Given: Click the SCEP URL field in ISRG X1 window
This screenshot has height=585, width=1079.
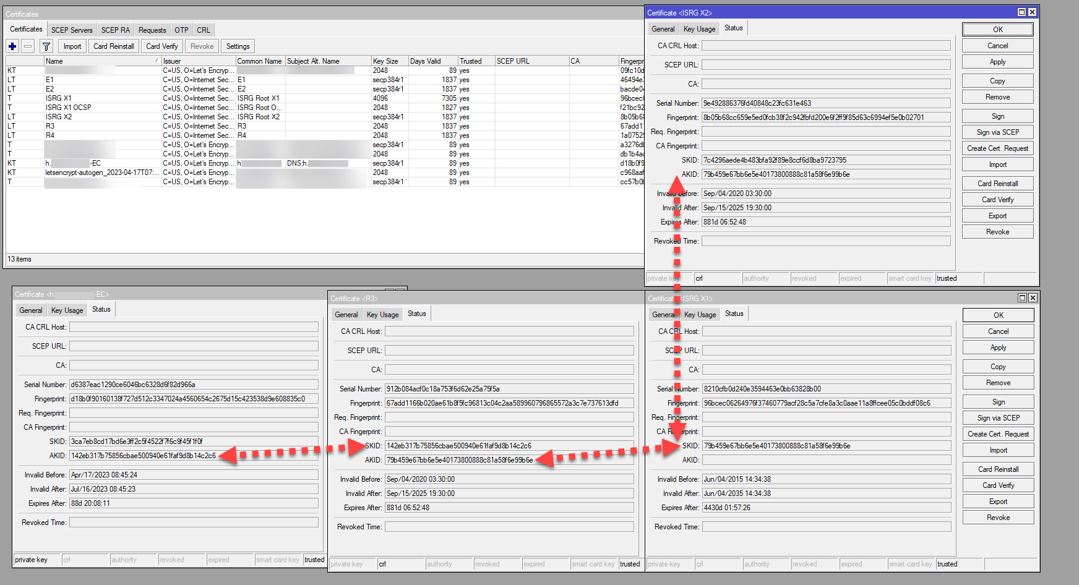Looking at the screenshot, I should (x=827, y=351).
